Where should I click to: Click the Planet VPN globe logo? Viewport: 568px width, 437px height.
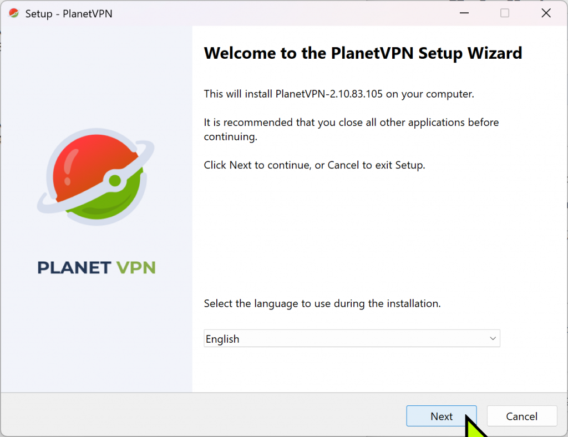(96, 177)
